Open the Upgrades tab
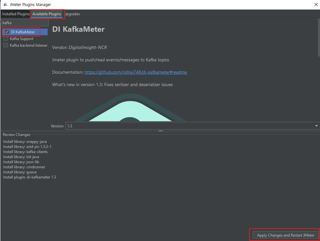This screenshot has width=320, height=241. [x=72, y=14]
